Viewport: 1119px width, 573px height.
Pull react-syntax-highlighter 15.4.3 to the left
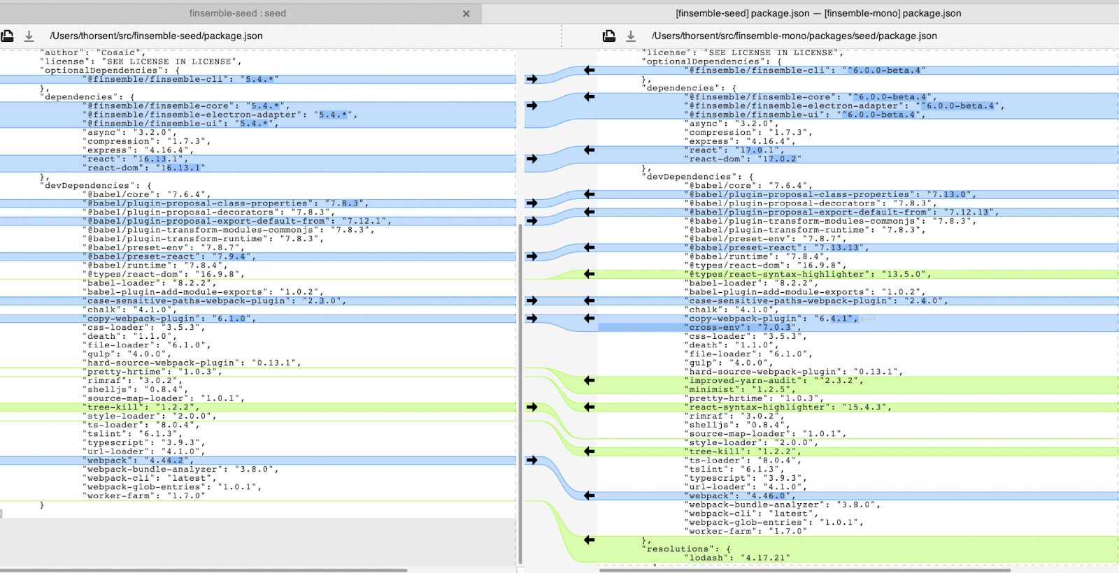589,407
